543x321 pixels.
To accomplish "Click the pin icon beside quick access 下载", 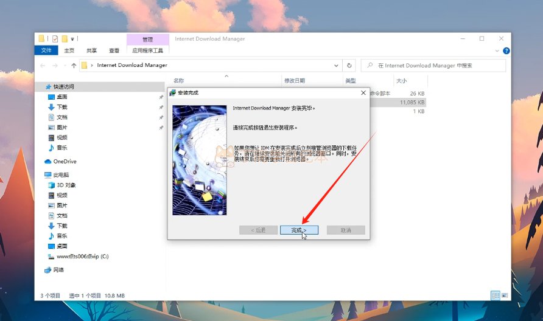I will click(x=161, y=107).
